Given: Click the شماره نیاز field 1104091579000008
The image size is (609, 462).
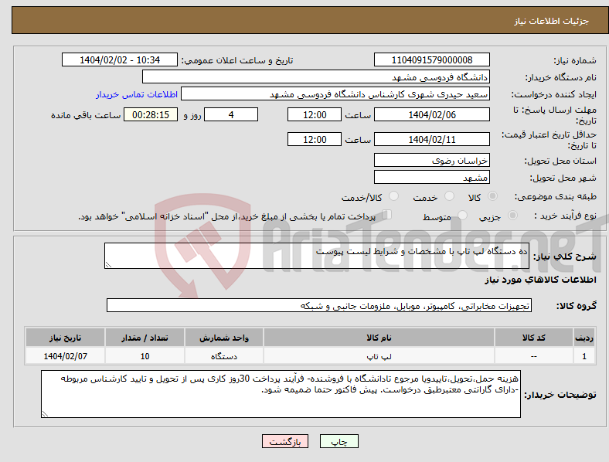Looking at the screenshot, I should point(432,59).
